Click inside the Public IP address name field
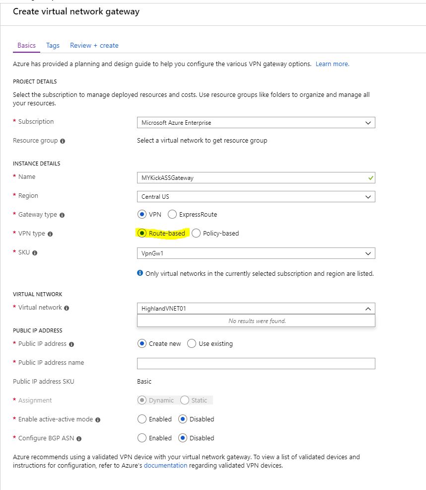426x490 pixels. point(256,363)
